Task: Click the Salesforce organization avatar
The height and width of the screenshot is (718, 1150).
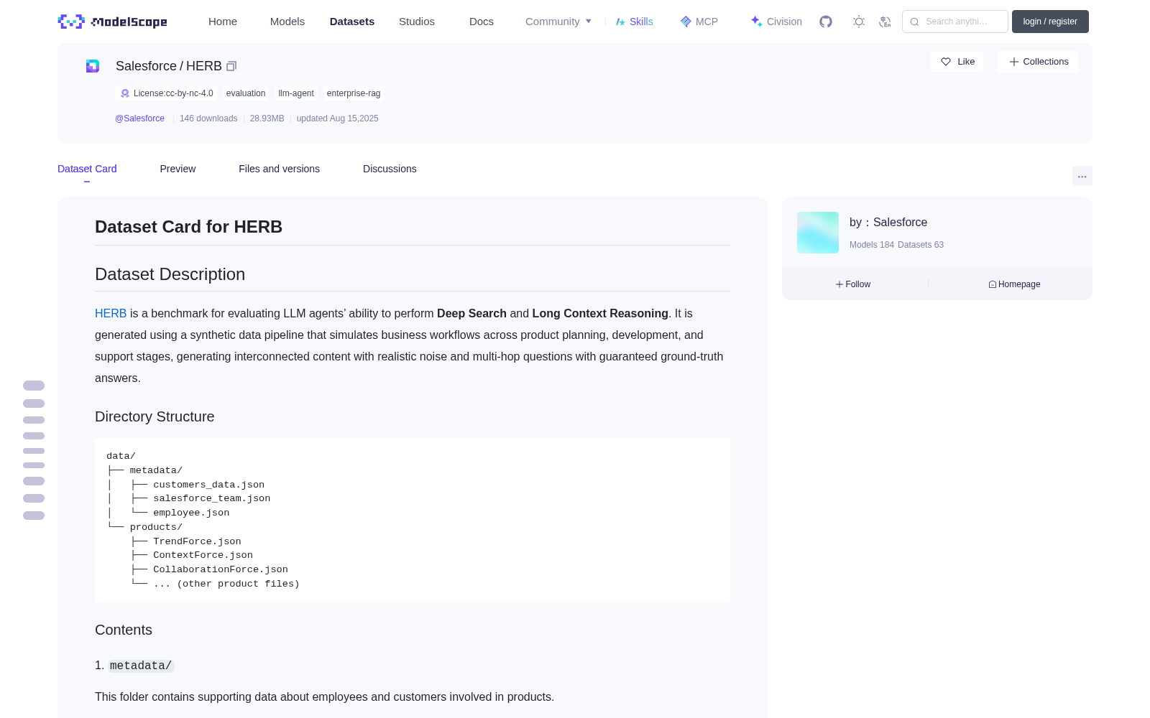Action: coord(818,233)
